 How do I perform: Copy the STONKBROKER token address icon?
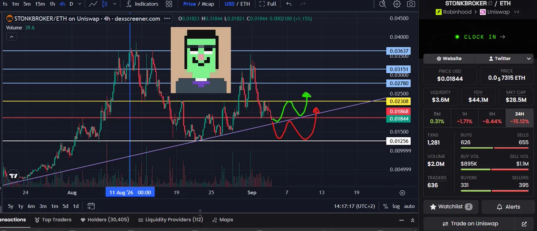(x=491, y=4)
